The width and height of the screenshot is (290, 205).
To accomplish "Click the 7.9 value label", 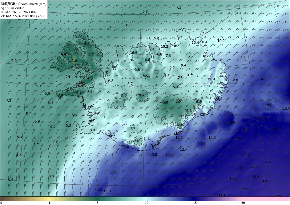I will 72,9.
